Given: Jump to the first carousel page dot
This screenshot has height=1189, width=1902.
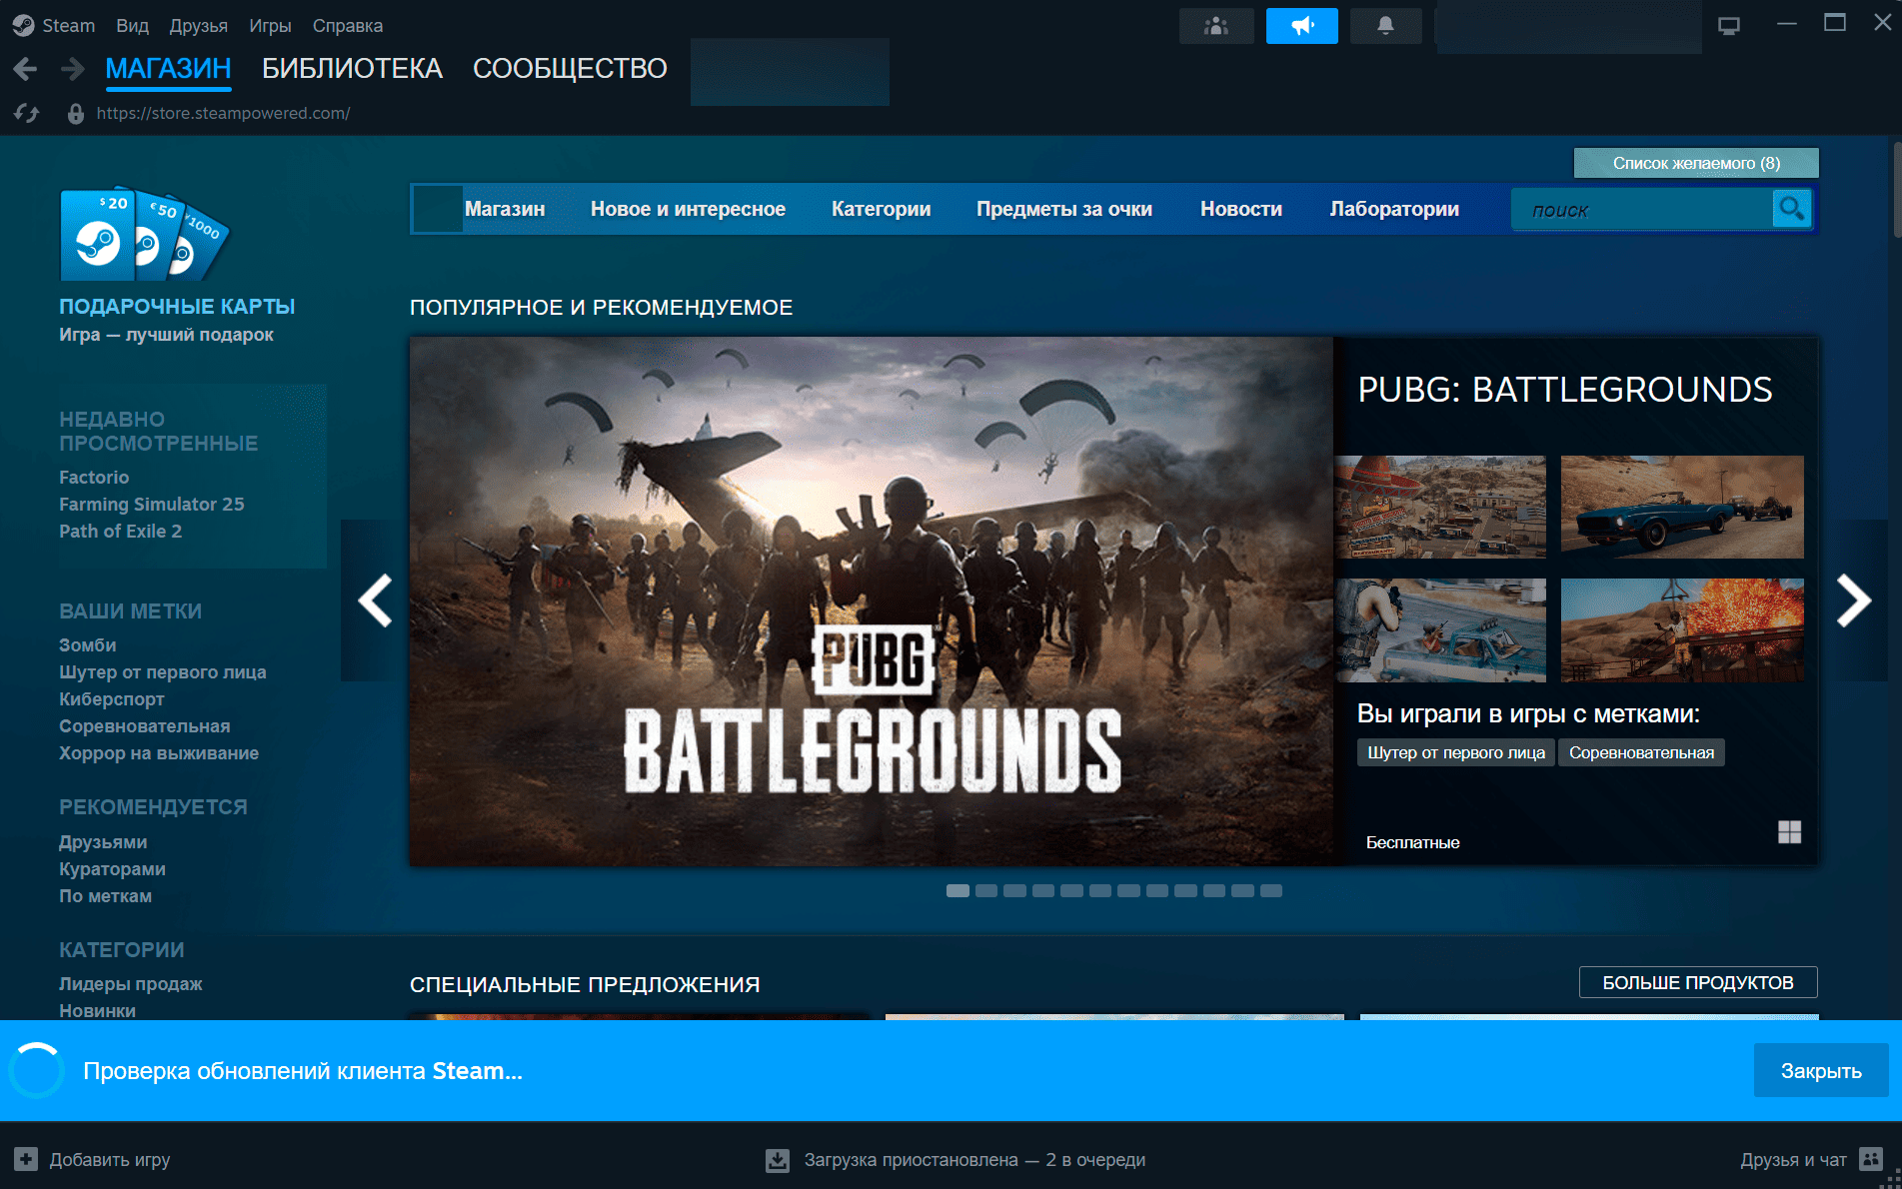Looking at the screenshot, I should [957, 890].
